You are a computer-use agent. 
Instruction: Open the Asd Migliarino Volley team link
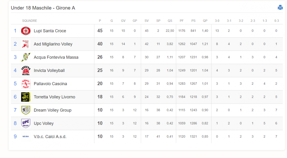pos(53,44)
